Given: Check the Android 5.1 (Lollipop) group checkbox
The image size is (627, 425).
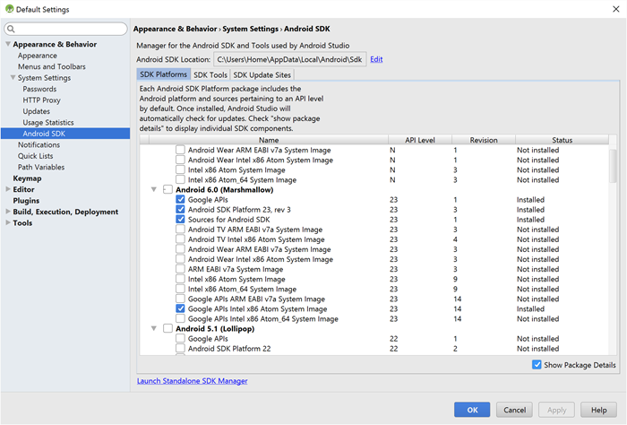Looking at the screenshot, I should (168, 328).
